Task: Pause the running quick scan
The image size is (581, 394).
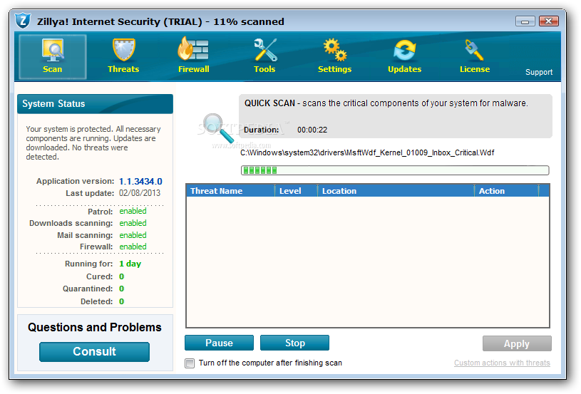Action: click(x=219, y=343)
